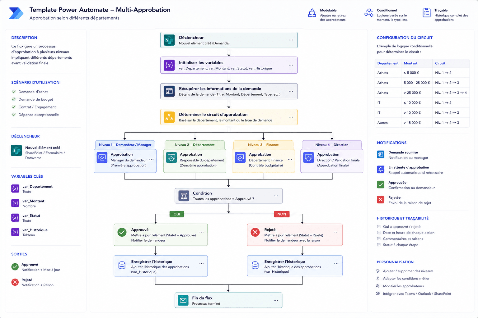Viewport: 478px width, 318px height.
Task: Open the Rejeté step options menu
Action: coord(336,232)
